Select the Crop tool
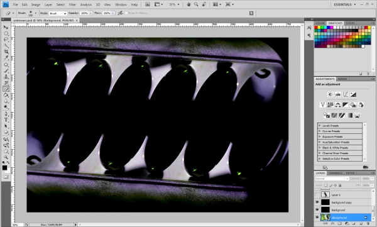The width and height of the screenshot is (377, 227). point(6,52)
